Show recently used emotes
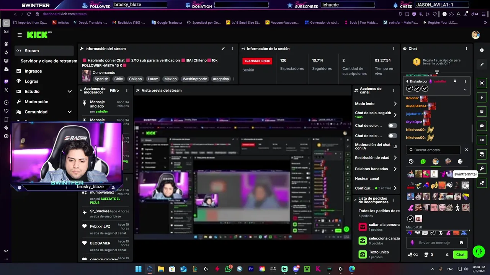This screenshot has width=490, height=275. (x=411, y=162)
